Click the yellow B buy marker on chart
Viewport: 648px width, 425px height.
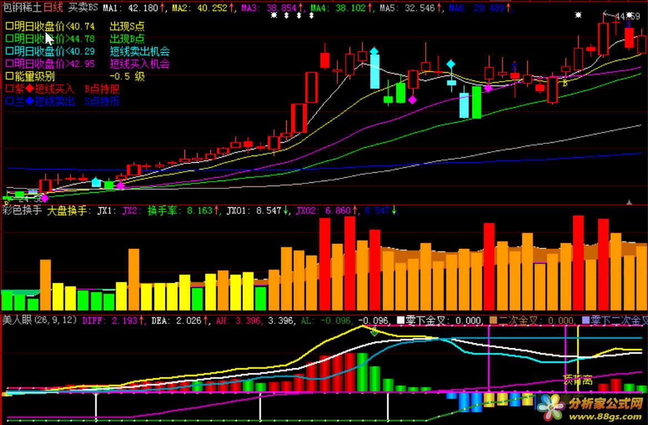(x=565, y=83)
